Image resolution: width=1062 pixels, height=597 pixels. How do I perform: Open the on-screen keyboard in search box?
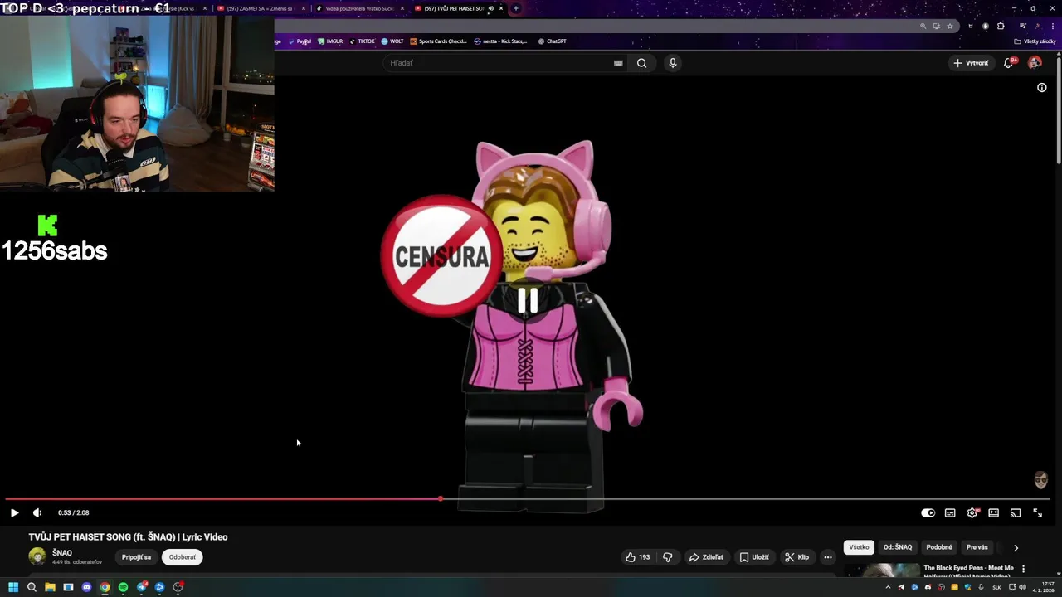click(618, 63)
